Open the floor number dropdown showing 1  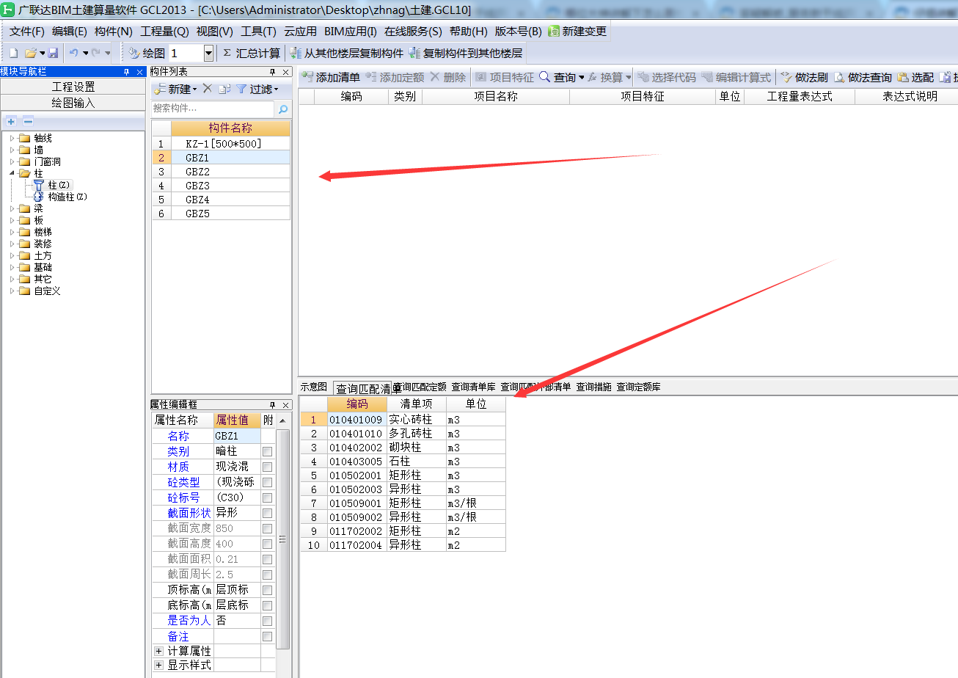[208, 54]
